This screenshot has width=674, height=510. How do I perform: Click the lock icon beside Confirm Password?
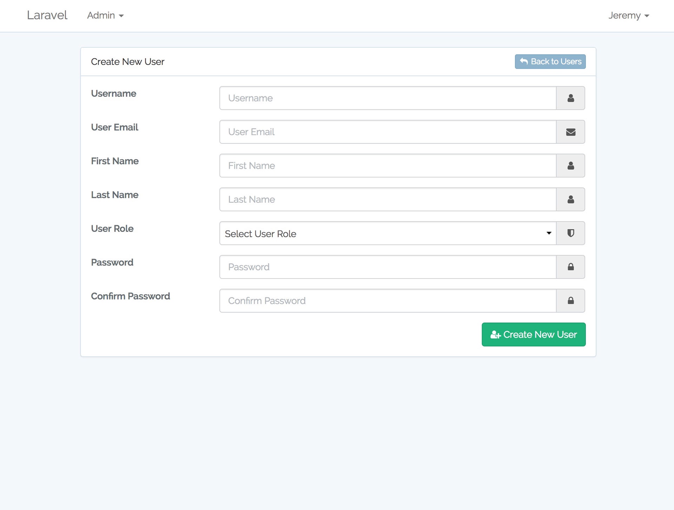[x=570, y=301]
